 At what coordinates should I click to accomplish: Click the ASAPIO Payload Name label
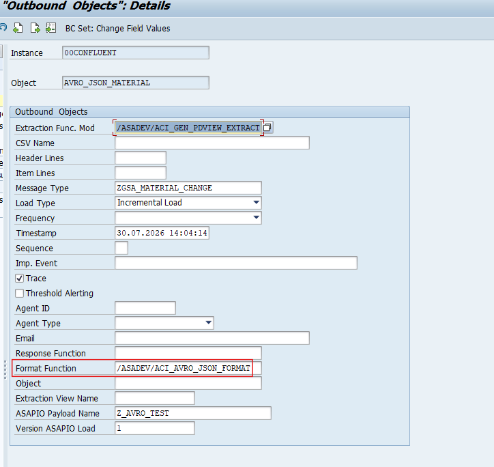(57, 413)
